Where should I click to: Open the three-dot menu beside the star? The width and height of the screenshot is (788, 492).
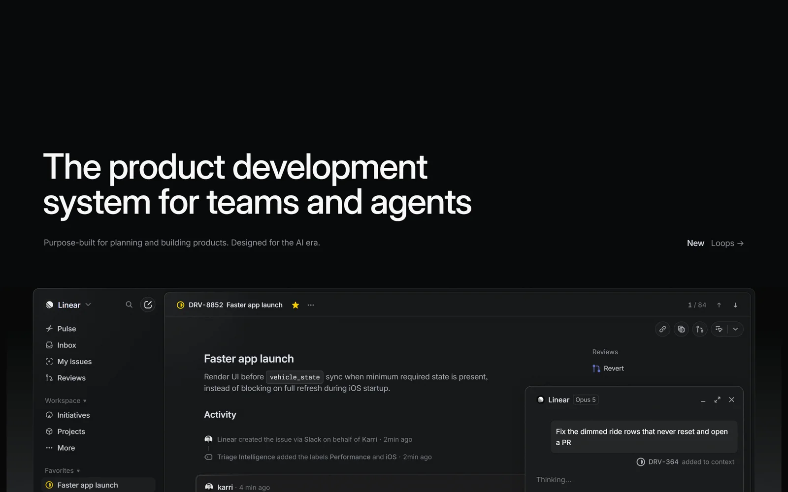tap(311, 305)
